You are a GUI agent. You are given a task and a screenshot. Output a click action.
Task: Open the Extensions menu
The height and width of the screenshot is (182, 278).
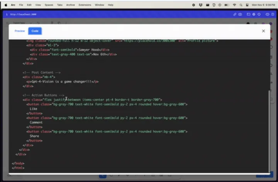pyautogui.click(x=85, y=5)
